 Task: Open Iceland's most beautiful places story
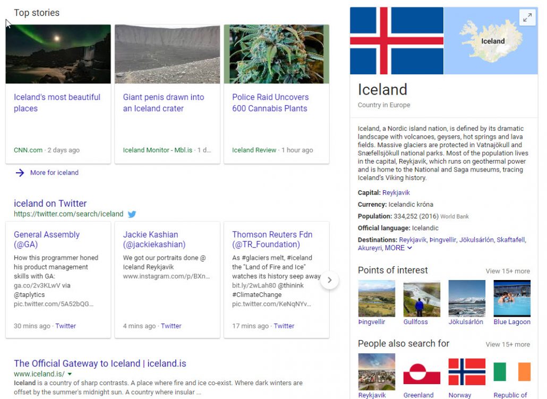(x=57, y=103)
